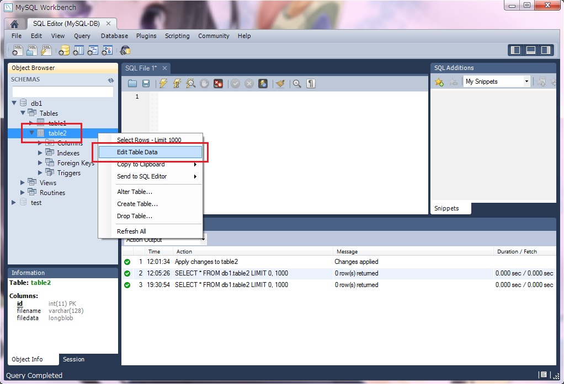Expand the Views tree node
The height and width of the screenshot is (384, 564).
pyautogui.click(x=23, y=183)
